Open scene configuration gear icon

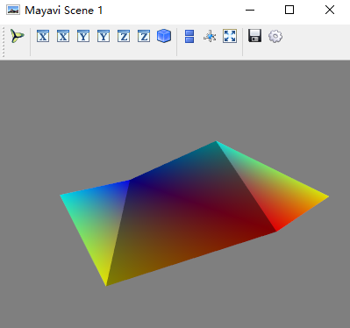point(275,37)
